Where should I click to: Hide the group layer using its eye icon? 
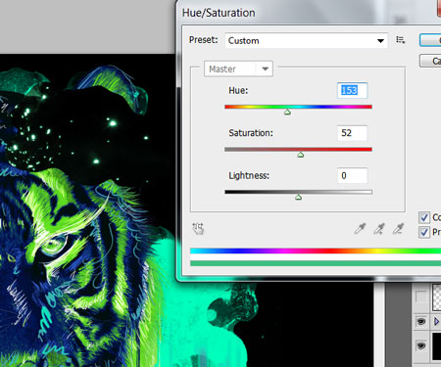pos(421,321)
